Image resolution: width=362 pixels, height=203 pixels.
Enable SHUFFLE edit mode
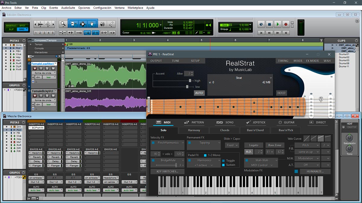pyautogui.click(x=11, y=26)
